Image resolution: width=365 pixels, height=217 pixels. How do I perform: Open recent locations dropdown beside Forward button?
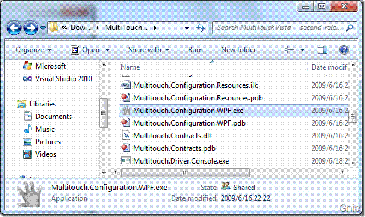[x=43, y=28]
